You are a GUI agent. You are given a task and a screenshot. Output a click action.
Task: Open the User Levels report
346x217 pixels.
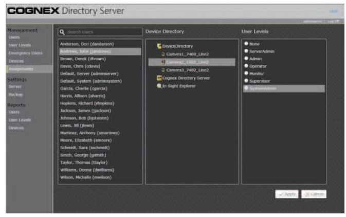[x=20, y=120]
